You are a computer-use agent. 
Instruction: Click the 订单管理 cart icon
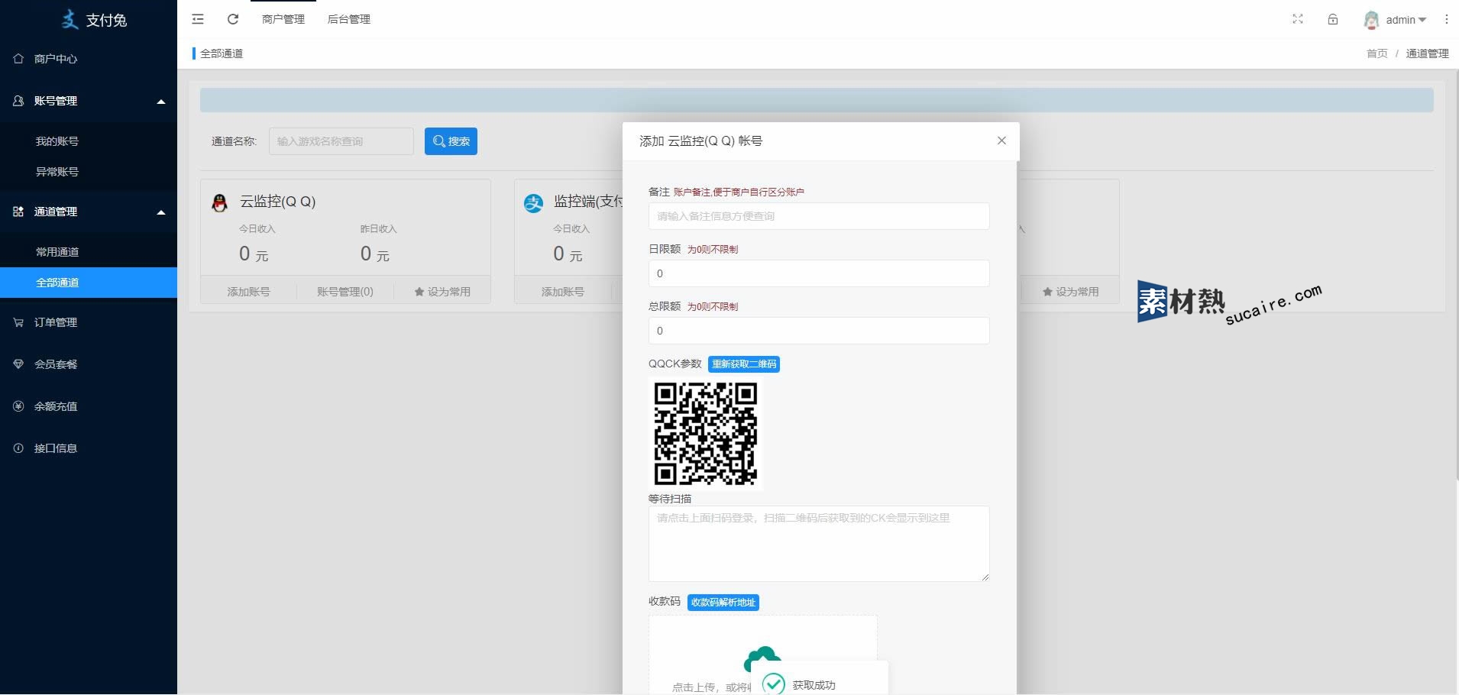18,322
